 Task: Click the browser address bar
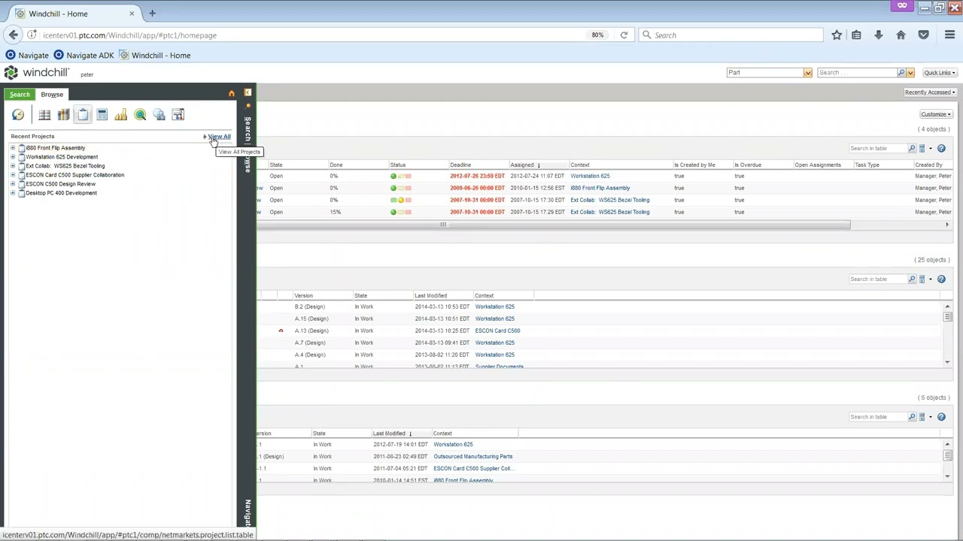click(312, 35)
